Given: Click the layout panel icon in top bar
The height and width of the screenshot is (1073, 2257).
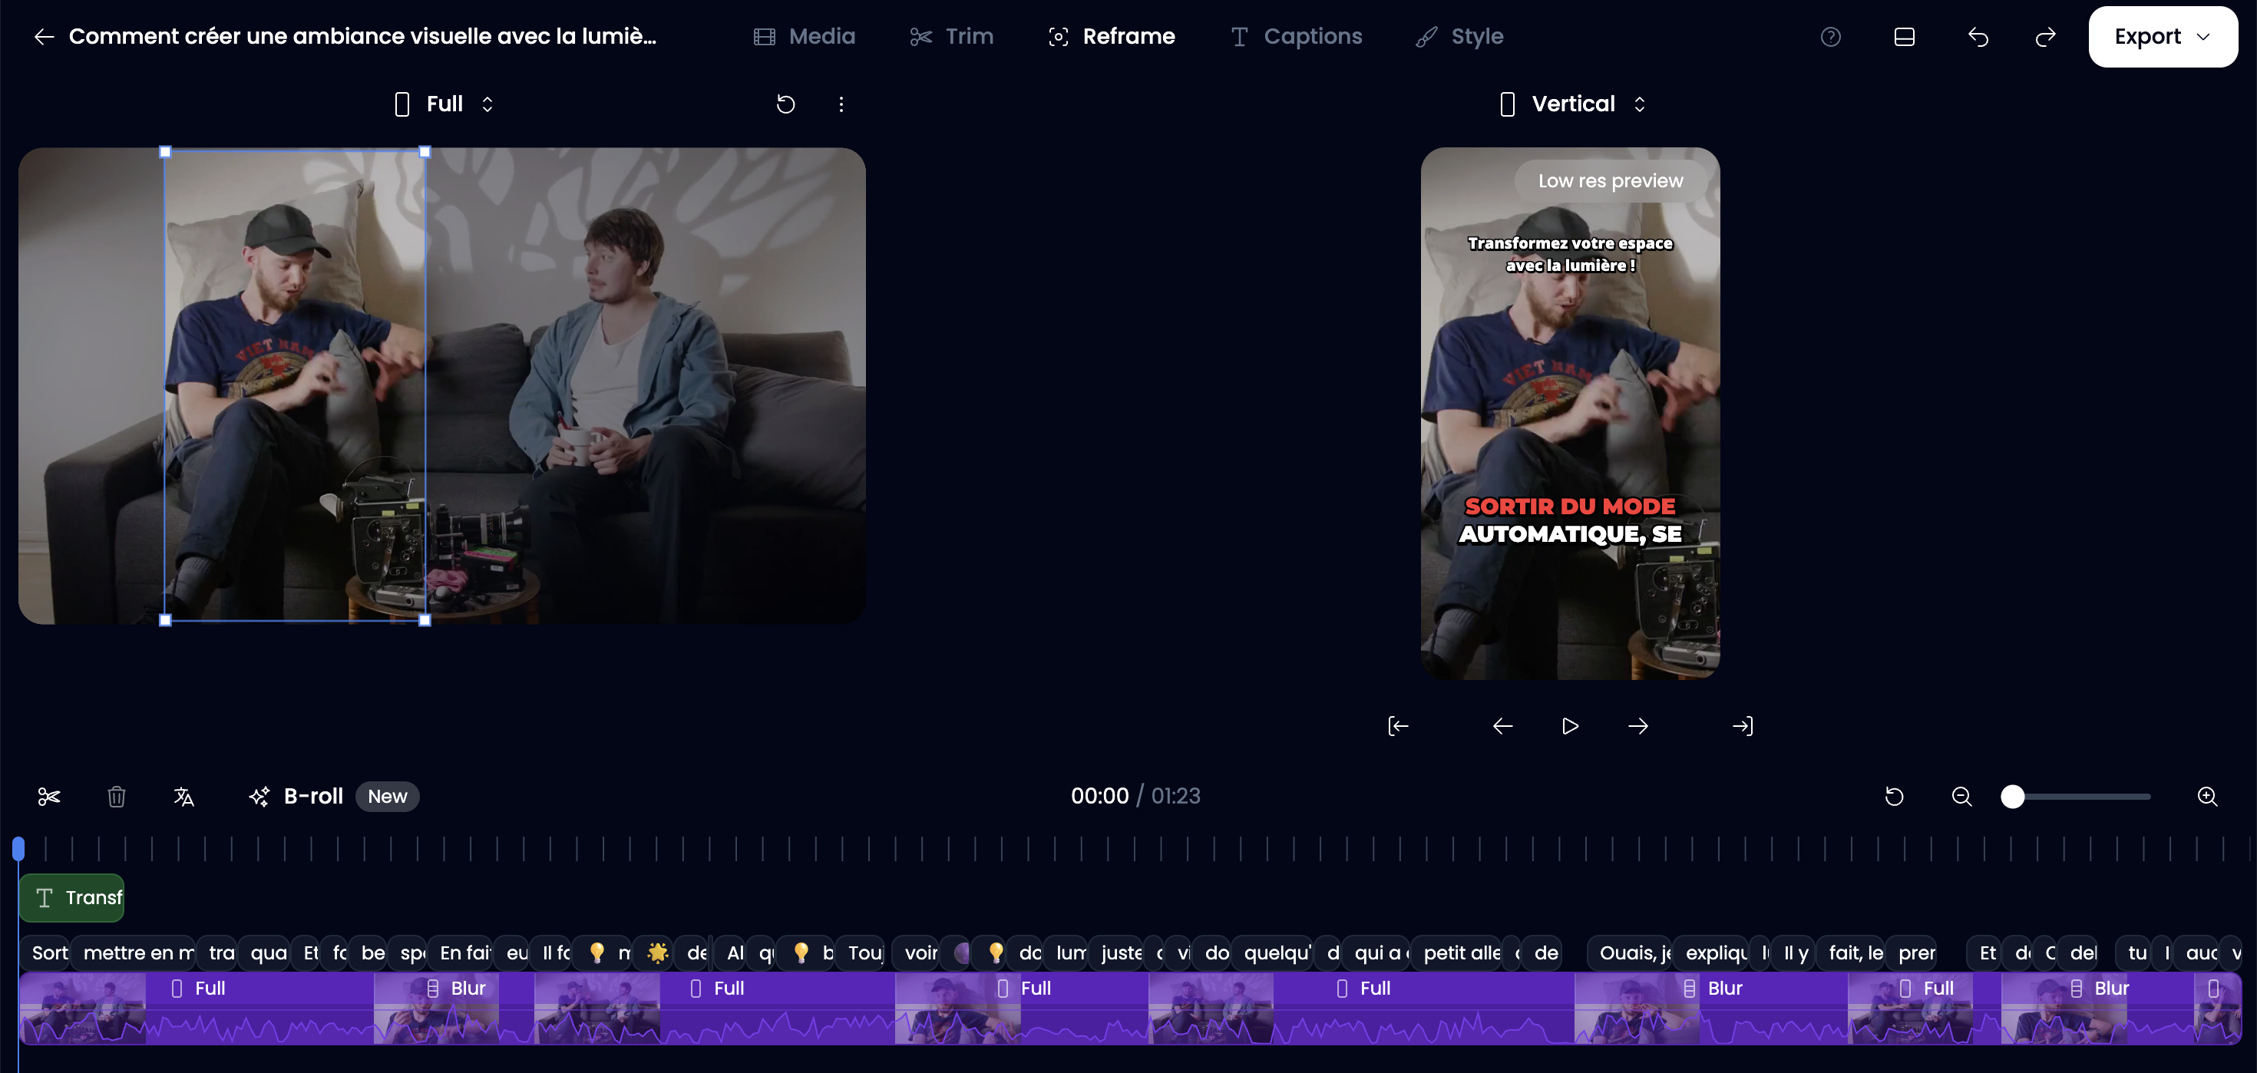Looking at the screenshot, I should [x=1904, y=37].
